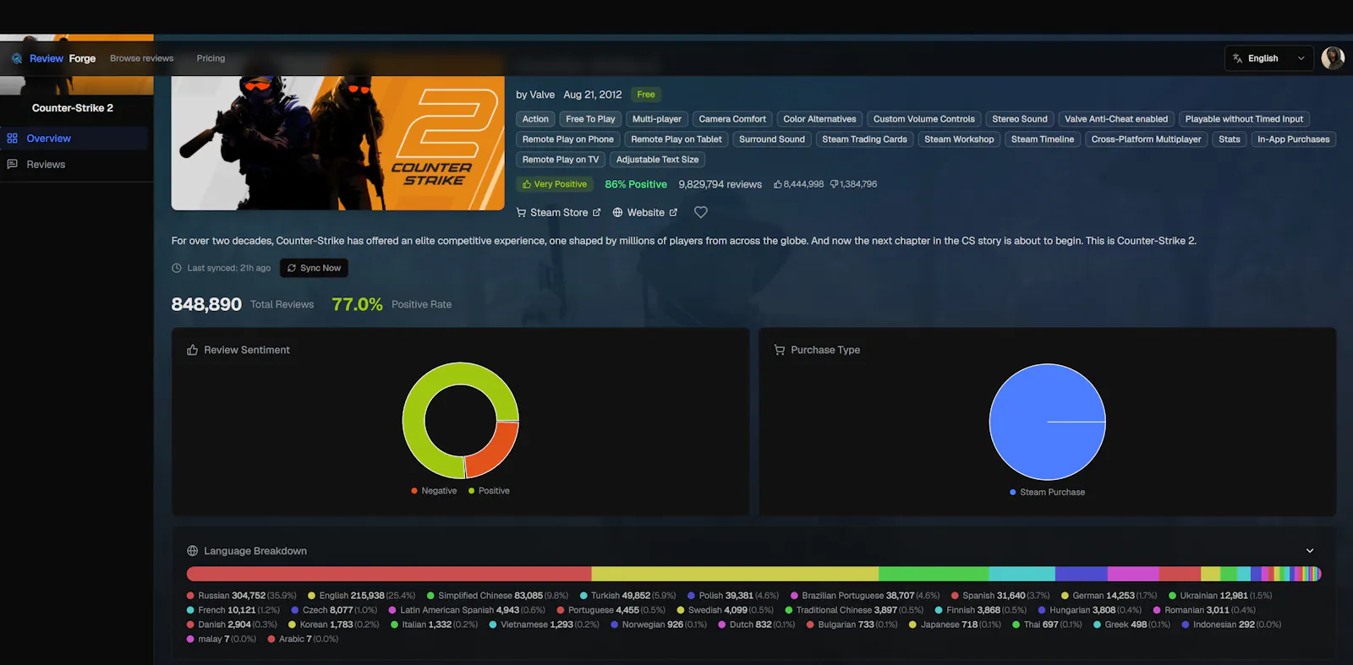Open the English language dropdown
Screen dimensions: 1353x665
(1268, 58)
